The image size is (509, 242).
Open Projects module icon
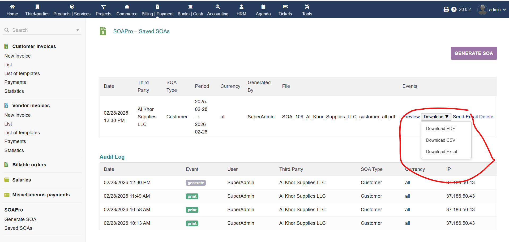[103, 7]
